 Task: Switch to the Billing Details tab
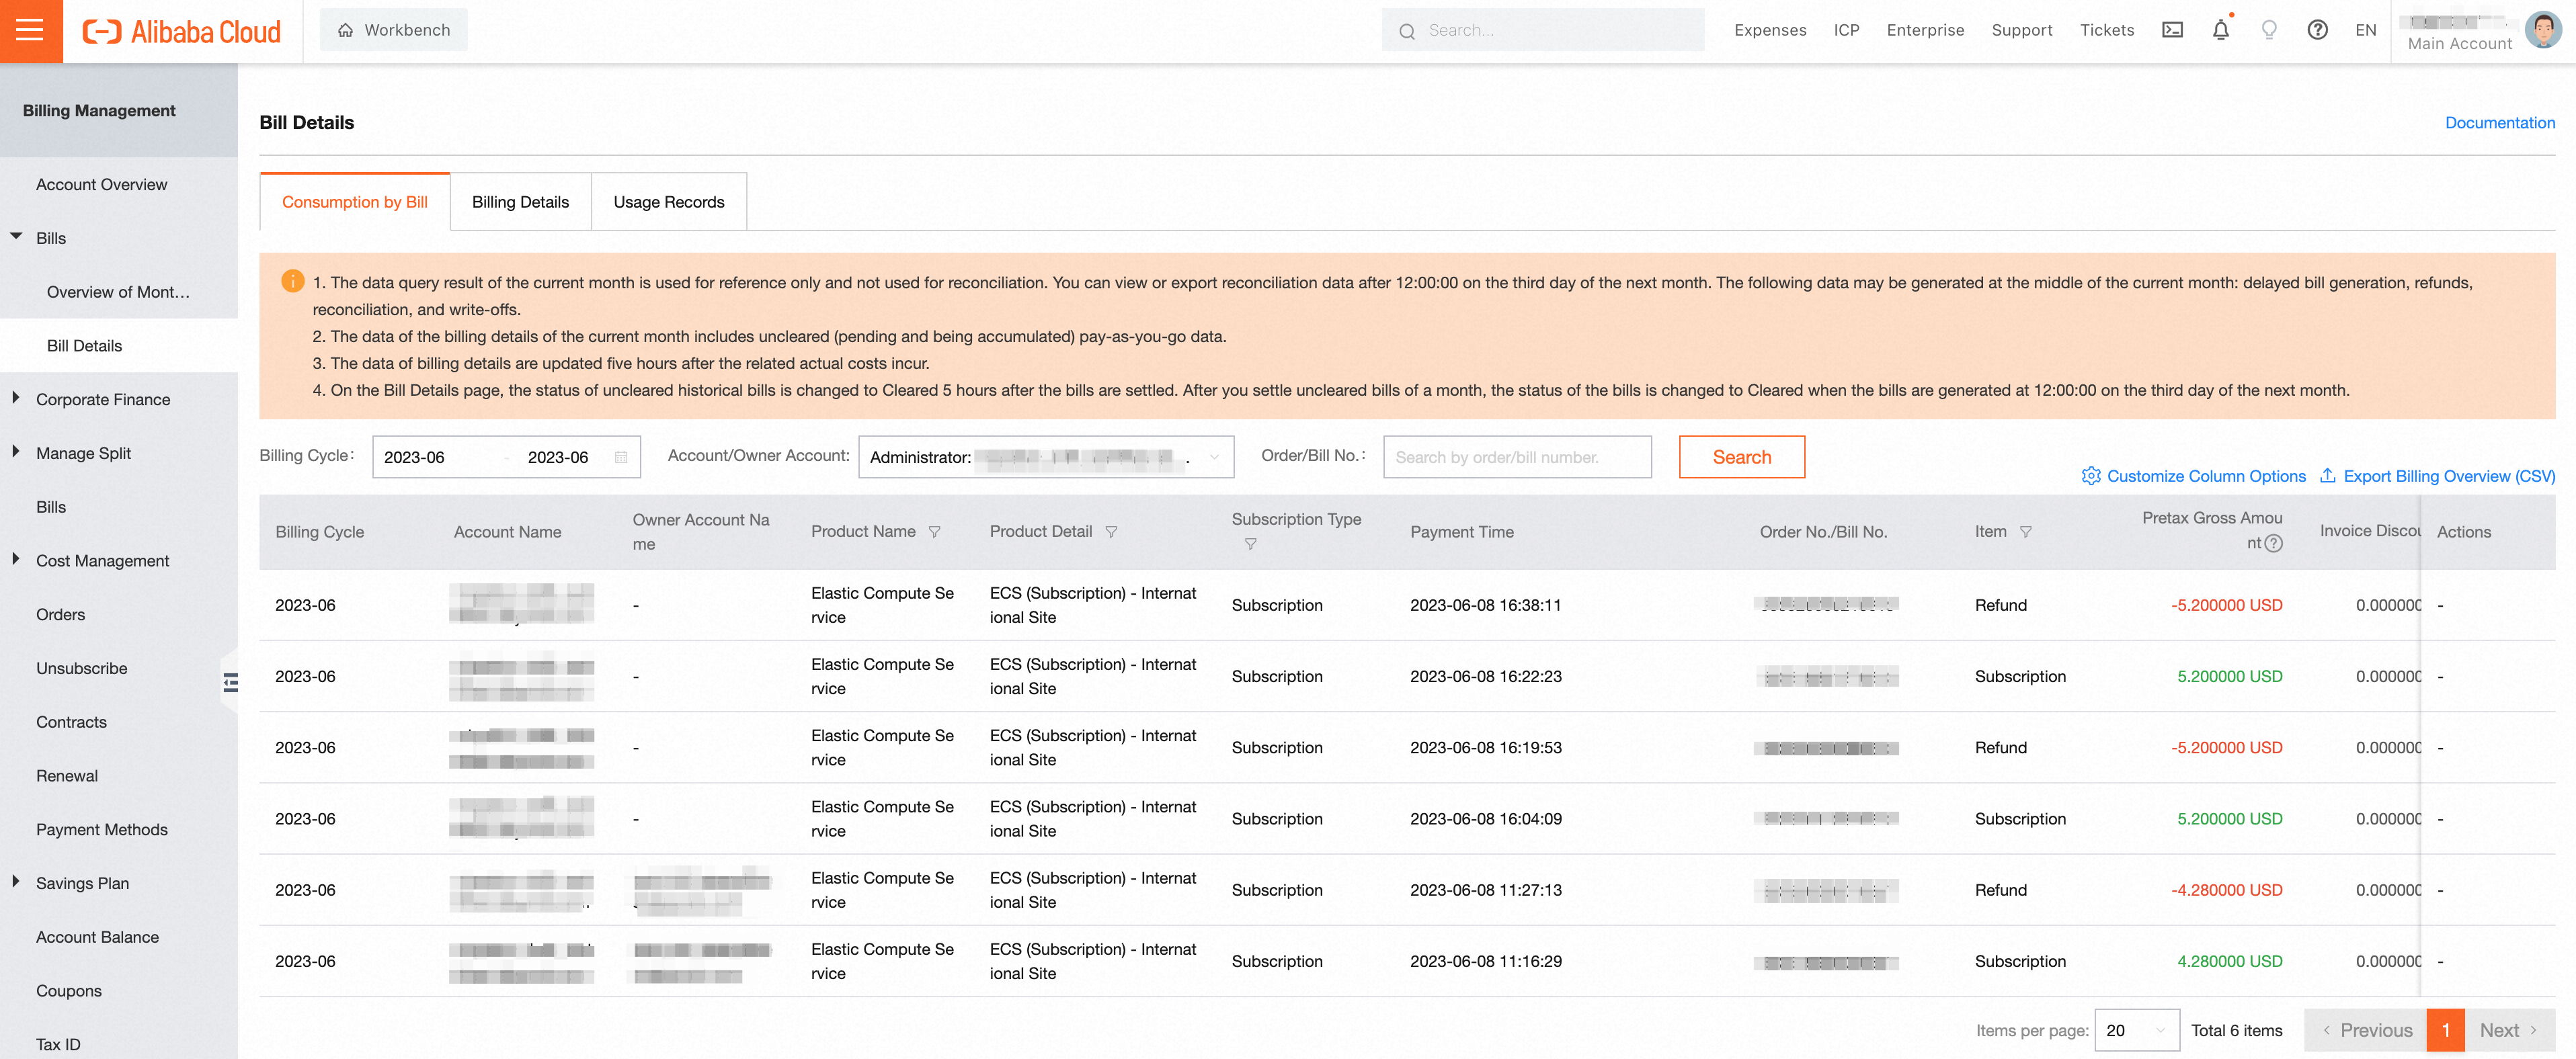pyautogui.click(x=520, y=202)
